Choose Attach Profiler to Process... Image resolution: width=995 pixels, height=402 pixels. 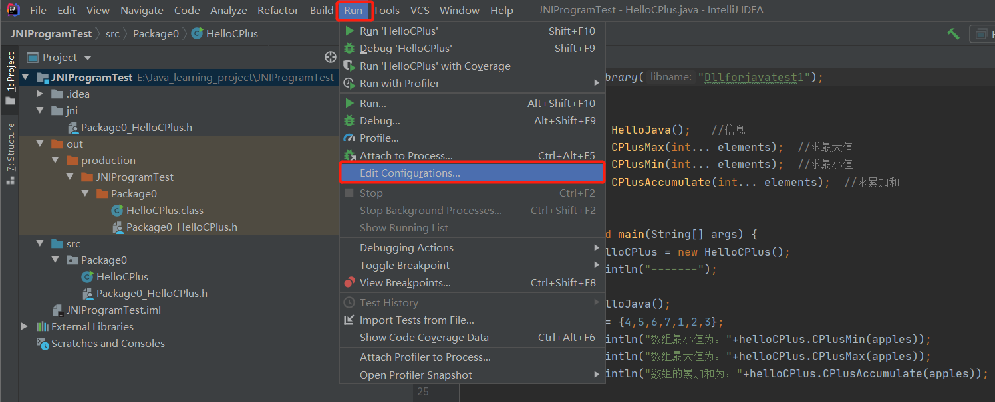[x=472, y=357]
